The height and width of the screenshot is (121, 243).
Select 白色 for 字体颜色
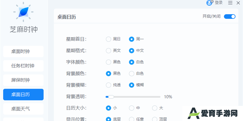click(x=132, y=62)
